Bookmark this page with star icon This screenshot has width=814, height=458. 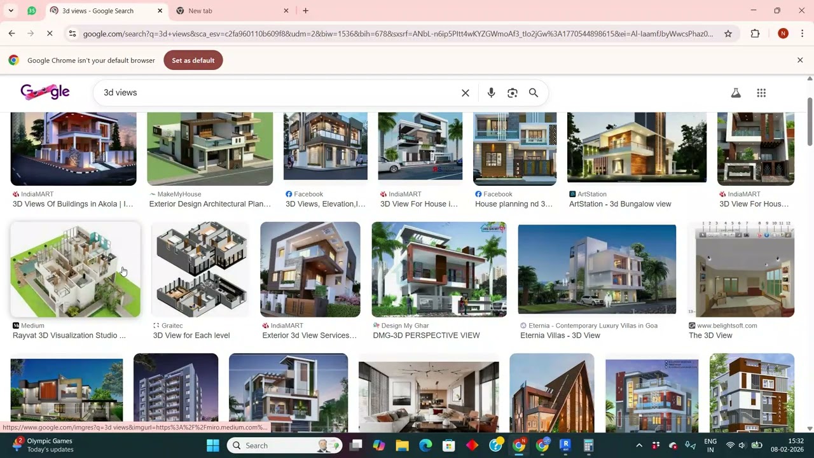[x=728, y=34]
